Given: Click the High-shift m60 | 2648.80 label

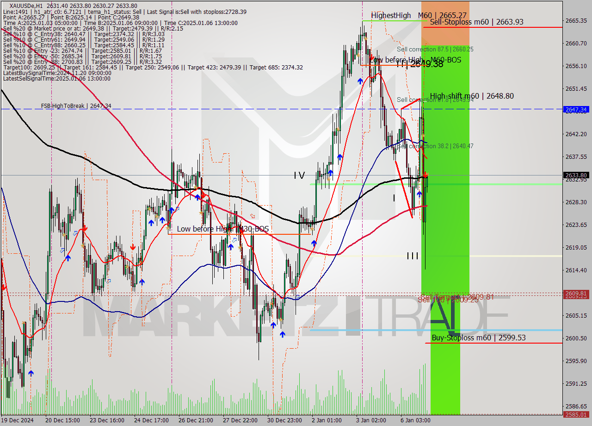Looking at the screenshot, I should (x=472, y=96).
